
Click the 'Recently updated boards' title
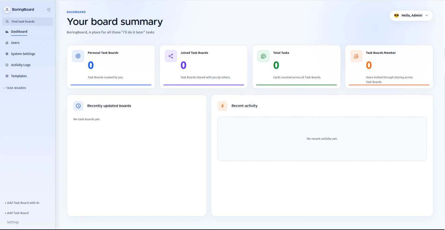point(109,106)
